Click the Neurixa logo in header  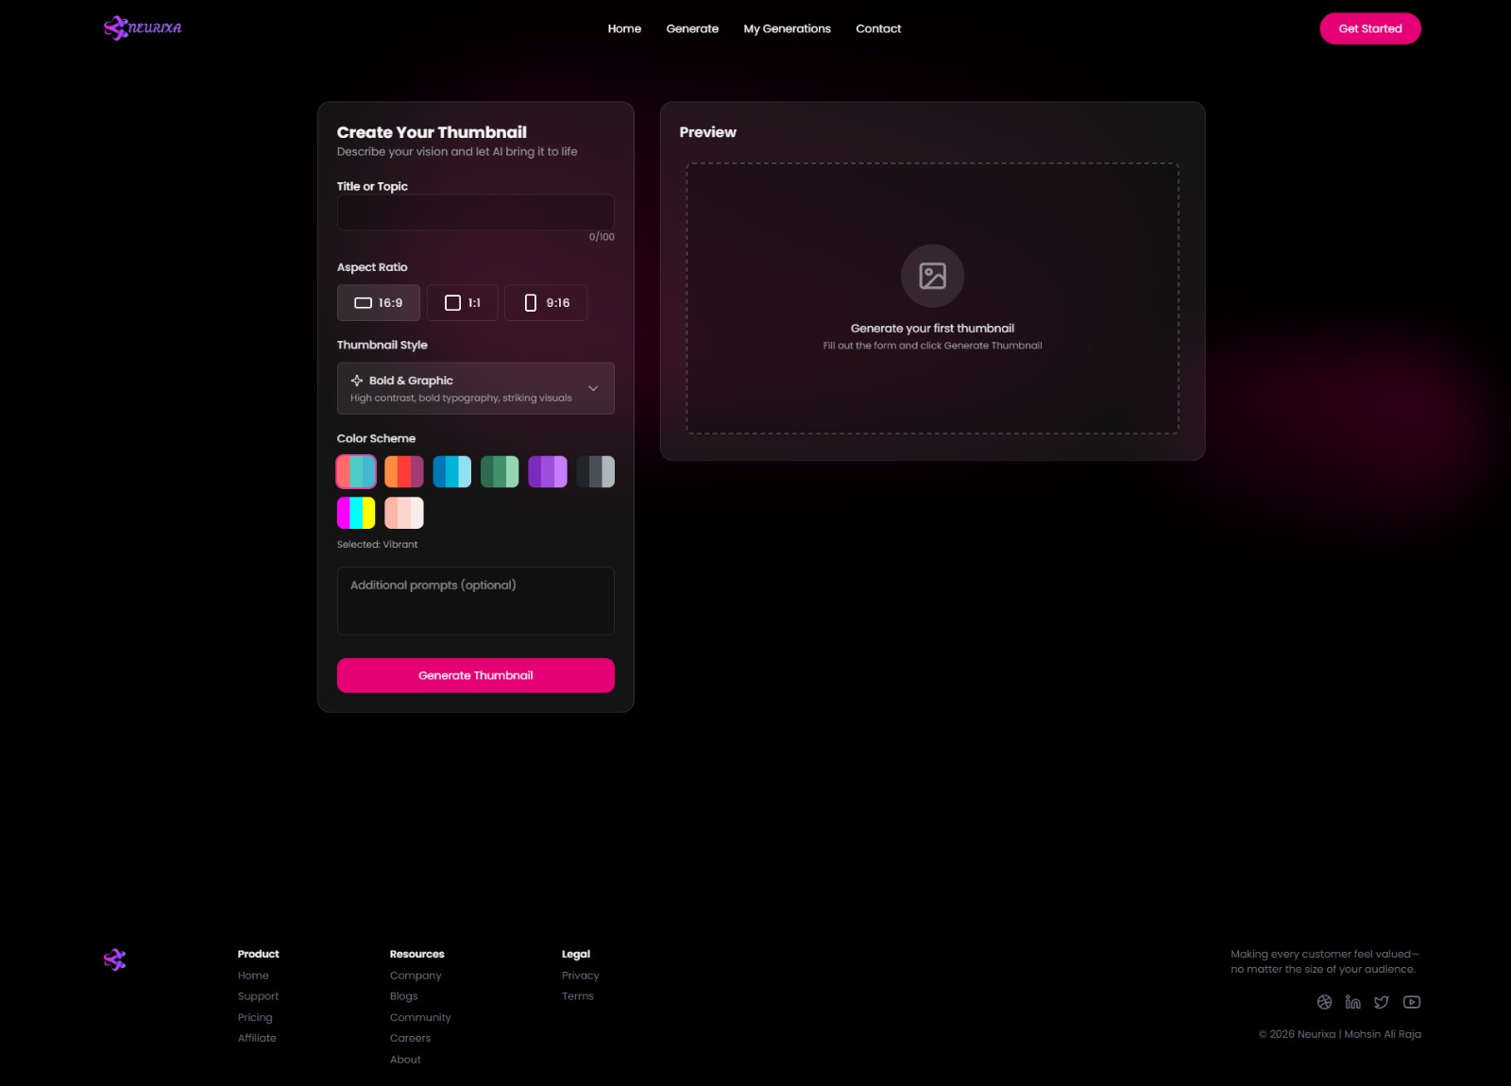(x=143, y=28)
